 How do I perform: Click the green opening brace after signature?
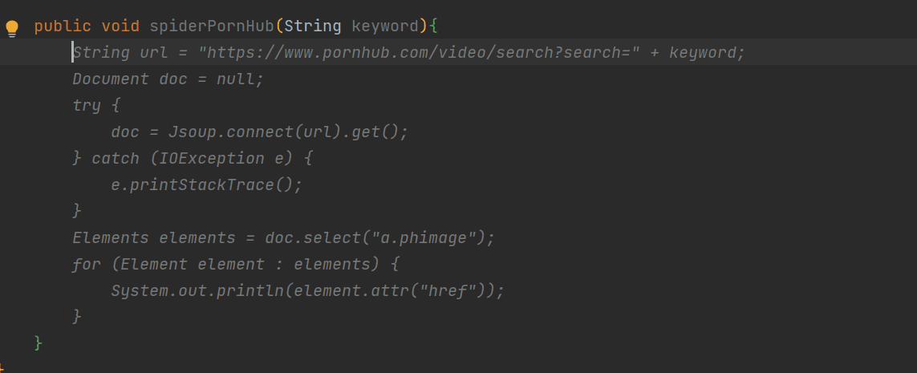433,26
